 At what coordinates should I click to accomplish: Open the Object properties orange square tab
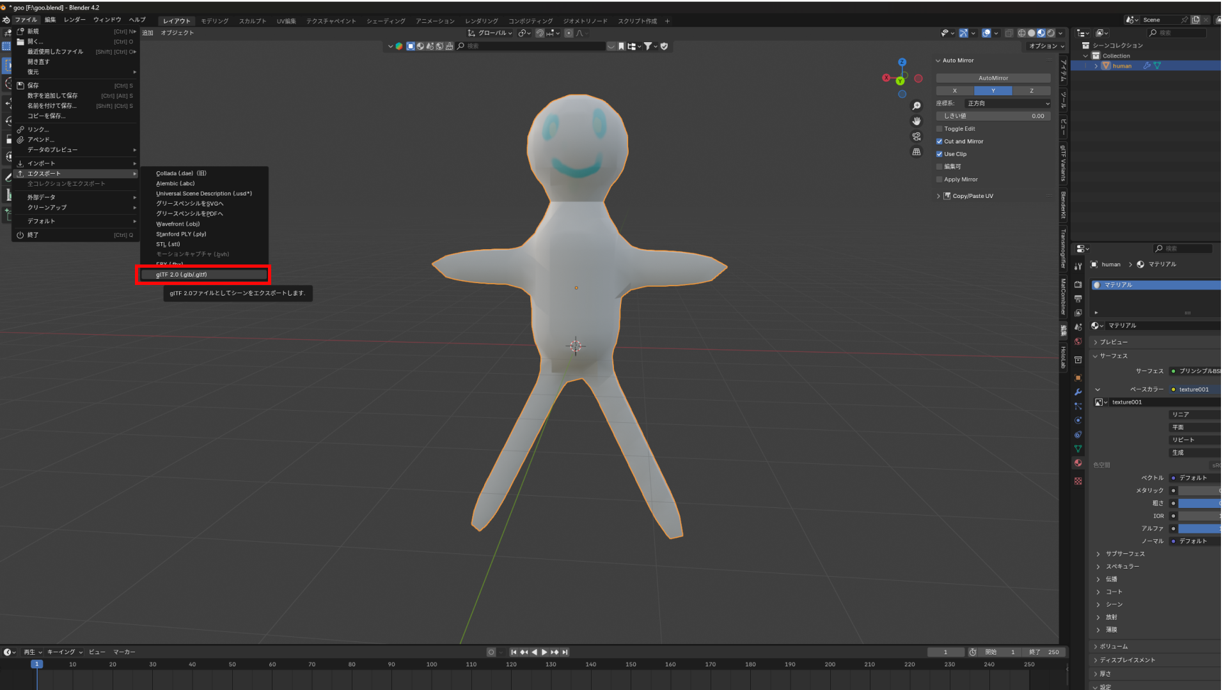click(x=1078, y=378)
